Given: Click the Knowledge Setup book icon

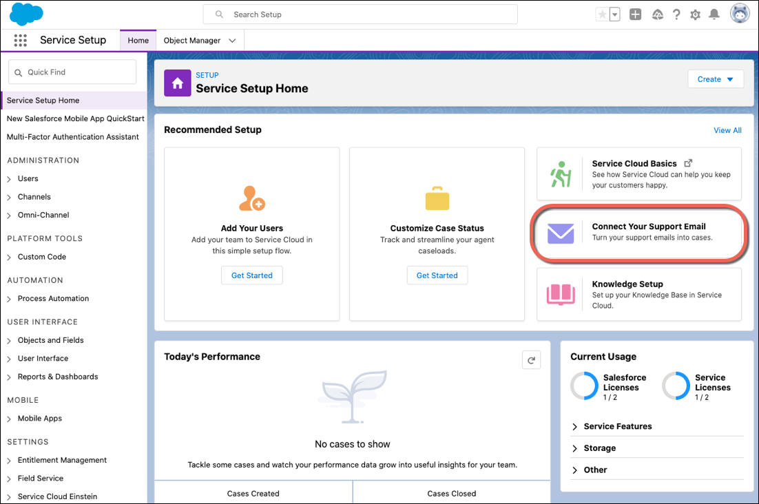Looking at the screenshot, I should pyautogui.click(x=561, y=294).
